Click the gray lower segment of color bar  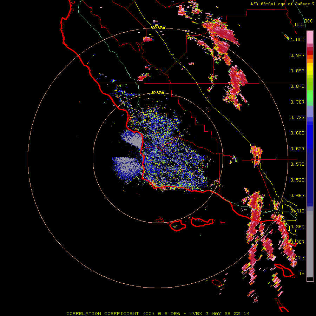point(310,244)
